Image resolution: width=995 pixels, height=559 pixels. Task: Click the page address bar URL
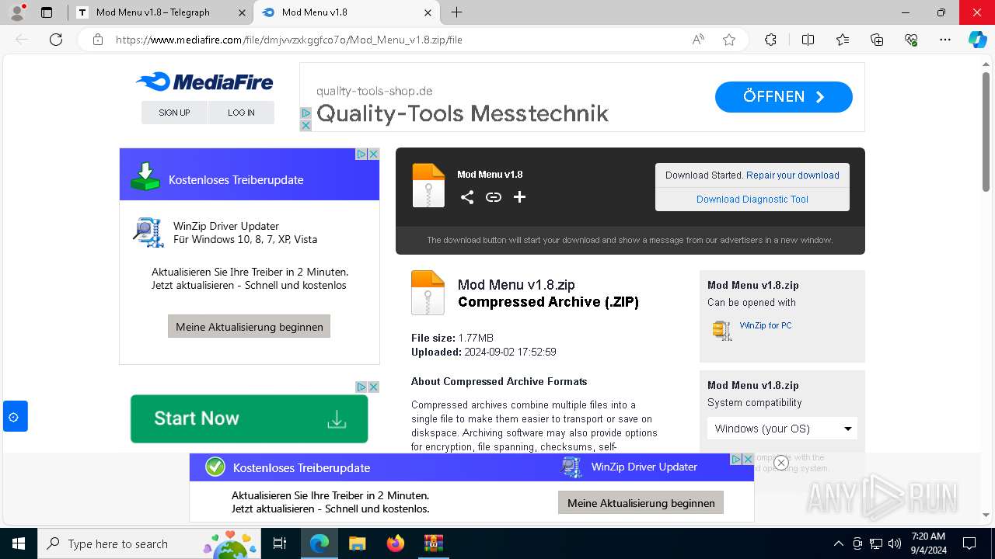click(x=289, y=40)
